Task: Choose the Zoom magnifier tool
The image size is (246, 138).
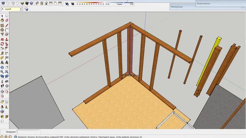Action: point(2,72)
